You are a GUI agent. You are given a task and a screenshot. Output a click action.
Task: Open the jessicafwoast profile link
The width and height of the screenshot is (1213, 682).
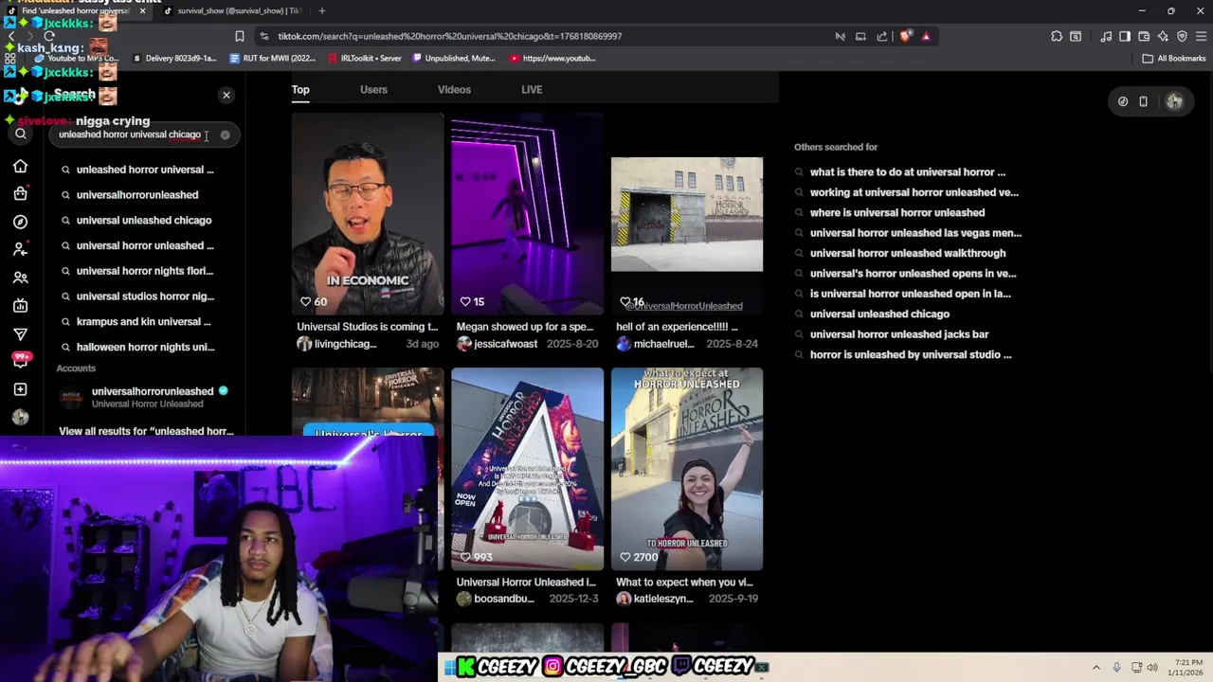(x=497, y=344)
